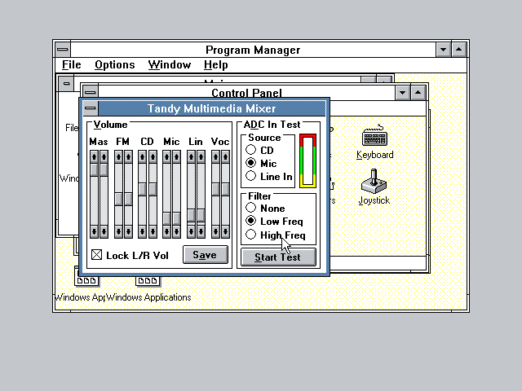Viewport: 522px width, 391px height.
Task: Raise CD right volume with up arrow
Action: tap(153, 156)
